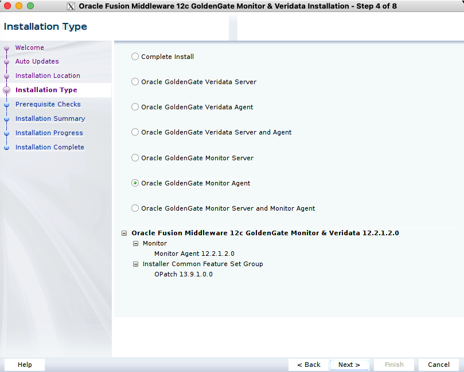This screenshot has height=372, width=464.
Task: Click the Welcome step bullet icon
Action: (x=6, y=48)
